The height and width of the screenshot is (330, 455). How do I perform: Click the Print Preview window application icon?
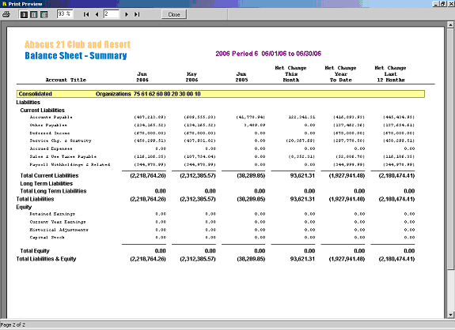tap(4, 4)
